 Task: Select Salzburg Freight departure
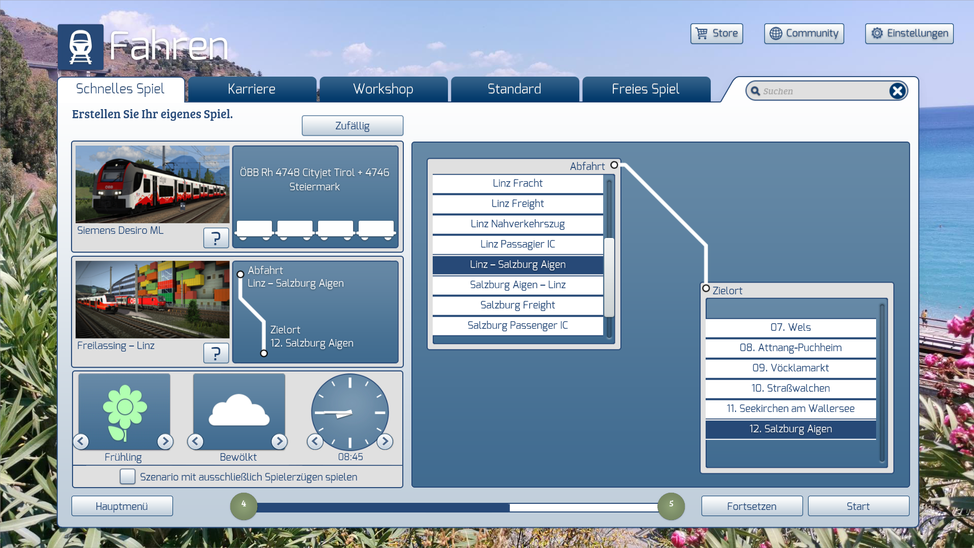pyautogui.click(x=518, y=305)
